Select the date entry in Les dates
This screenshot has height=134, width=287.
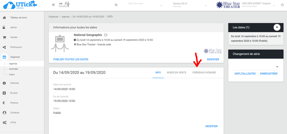pos(256,39)
